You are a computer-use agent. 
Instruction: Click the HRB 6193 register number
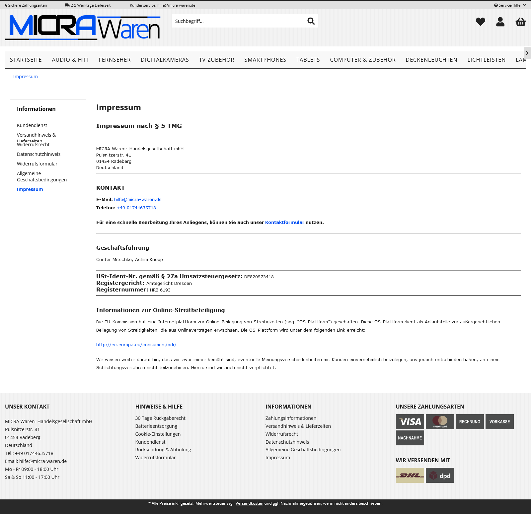tap(160, 290)
